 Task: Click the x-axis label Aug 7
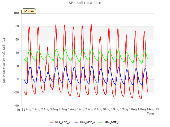(83, 109)
